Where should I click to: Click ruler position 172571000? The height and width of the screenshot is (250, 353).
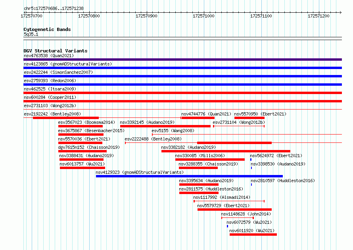[x=204, y=16]
